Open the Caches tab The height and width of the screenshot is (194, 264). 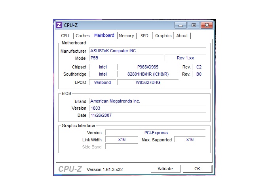[82, 36]
